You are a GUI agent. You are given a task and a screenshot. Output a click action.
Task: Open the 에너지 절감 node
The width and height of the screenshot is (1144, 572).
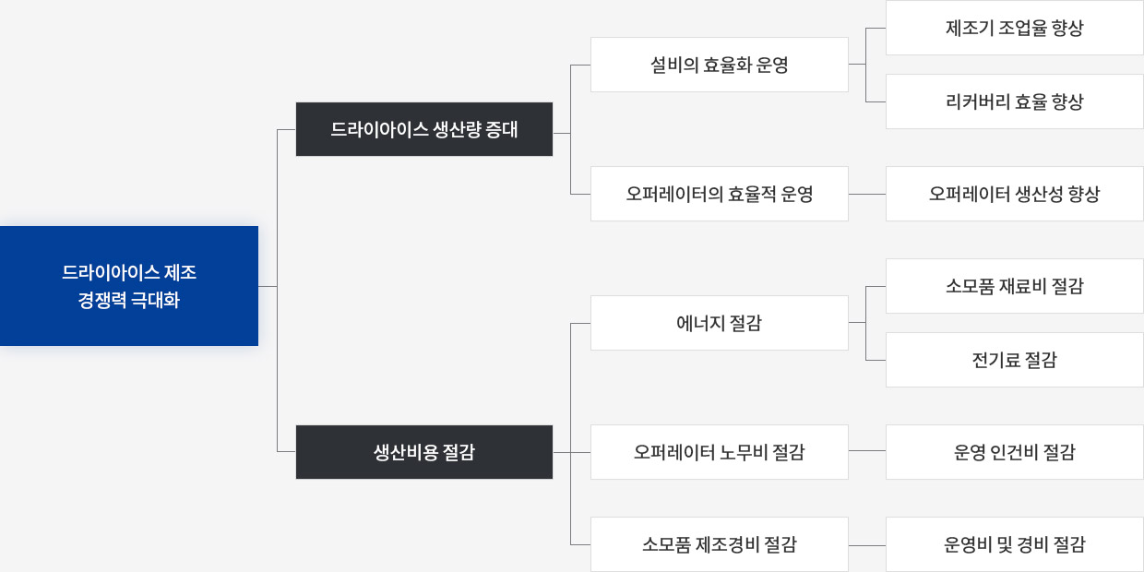tap(720, 323)
